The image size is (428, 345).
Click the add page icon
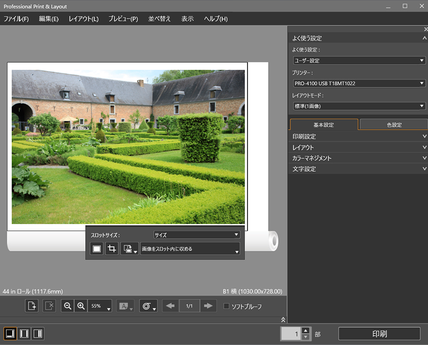32,306
